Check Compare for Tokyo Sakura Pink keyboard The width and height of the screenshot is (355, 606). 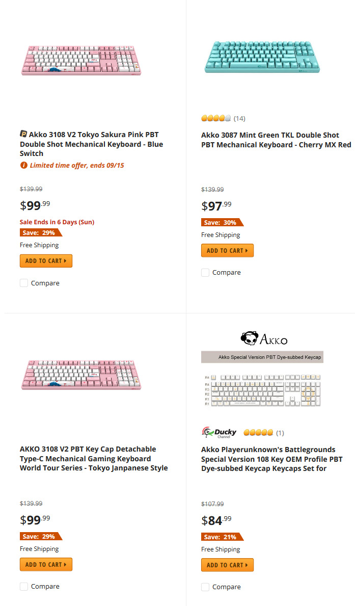[x=24, y=283]
